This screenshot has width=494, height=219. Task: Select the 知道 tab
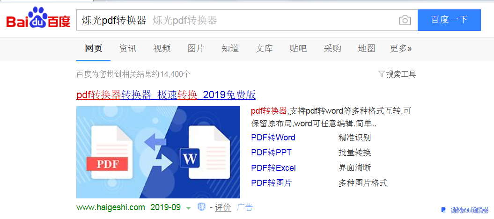point(230,48)
